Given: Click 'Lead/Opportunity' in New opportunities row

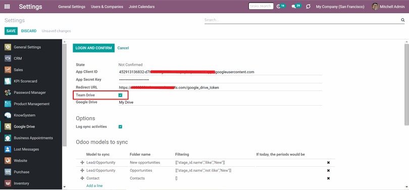Looking at the screenshot, I should [x=100, y=163].
